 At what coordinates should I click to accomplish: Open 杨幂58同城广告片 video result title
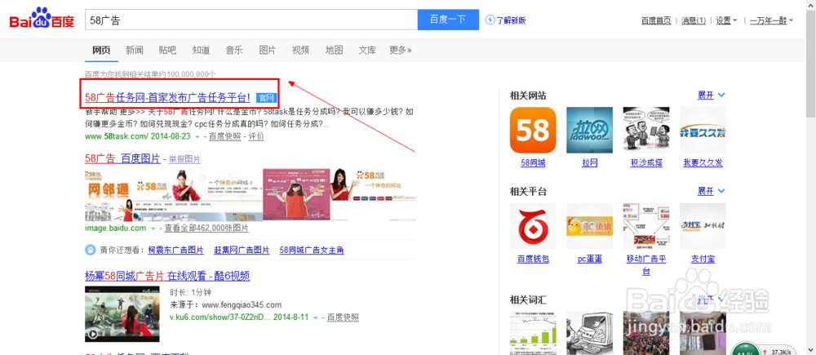(x=167, y=275)
